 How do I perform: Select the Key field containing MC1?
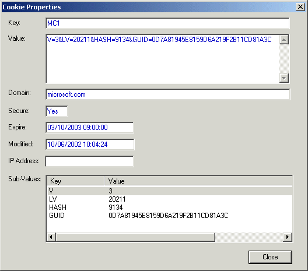[167, 23]
